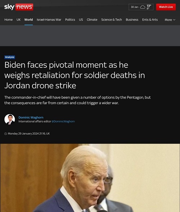Click the cloud weather icon

click(x=143, y=7)
